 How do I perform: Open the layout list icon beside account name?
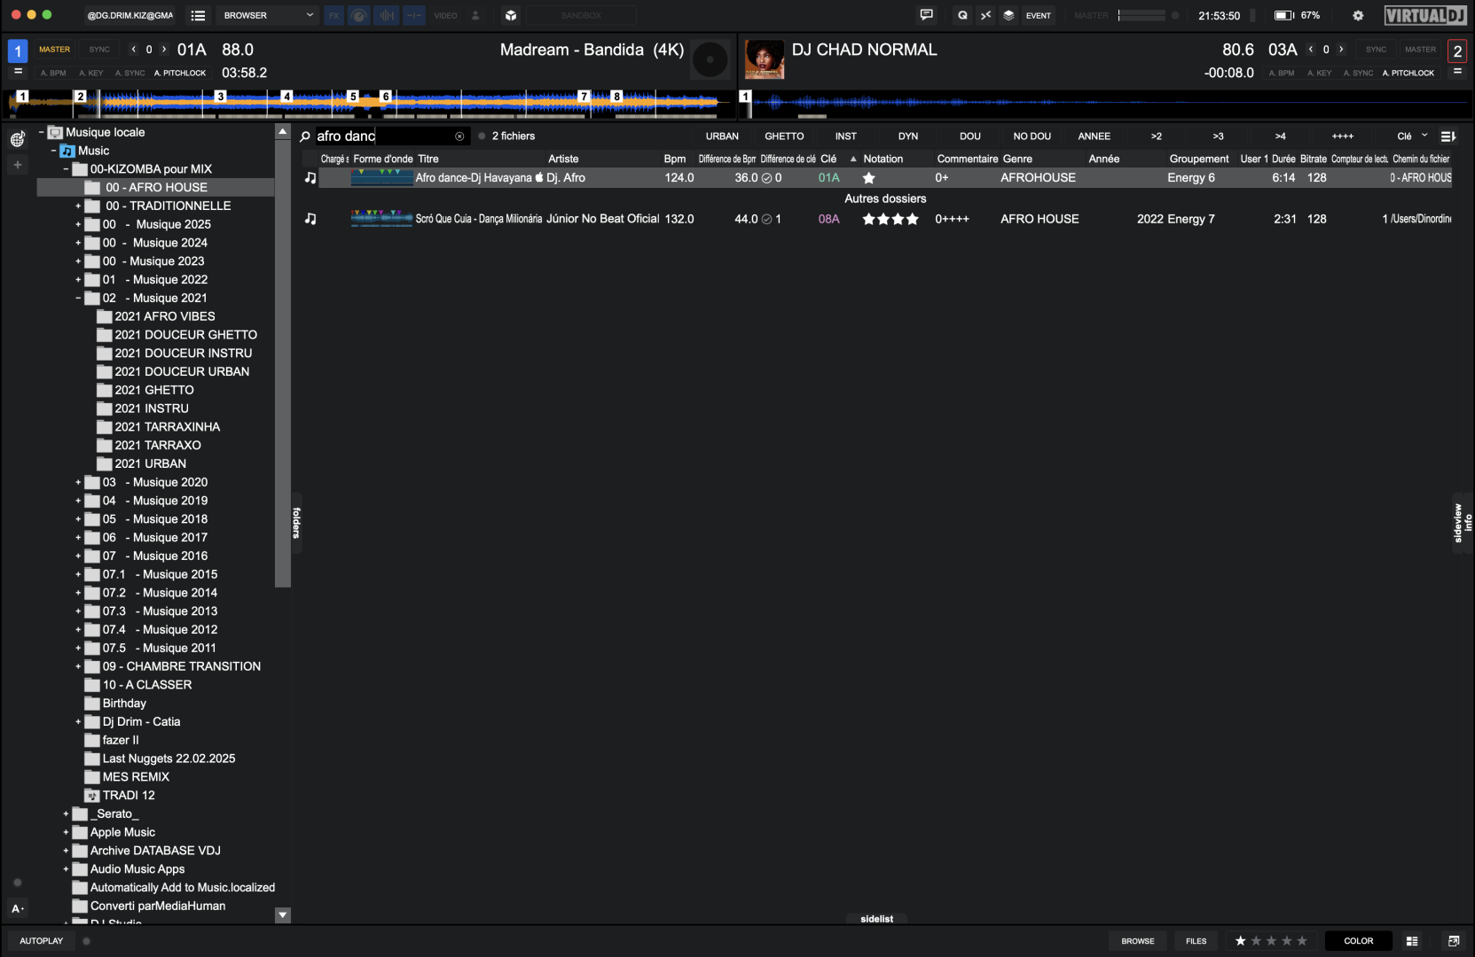198,15
